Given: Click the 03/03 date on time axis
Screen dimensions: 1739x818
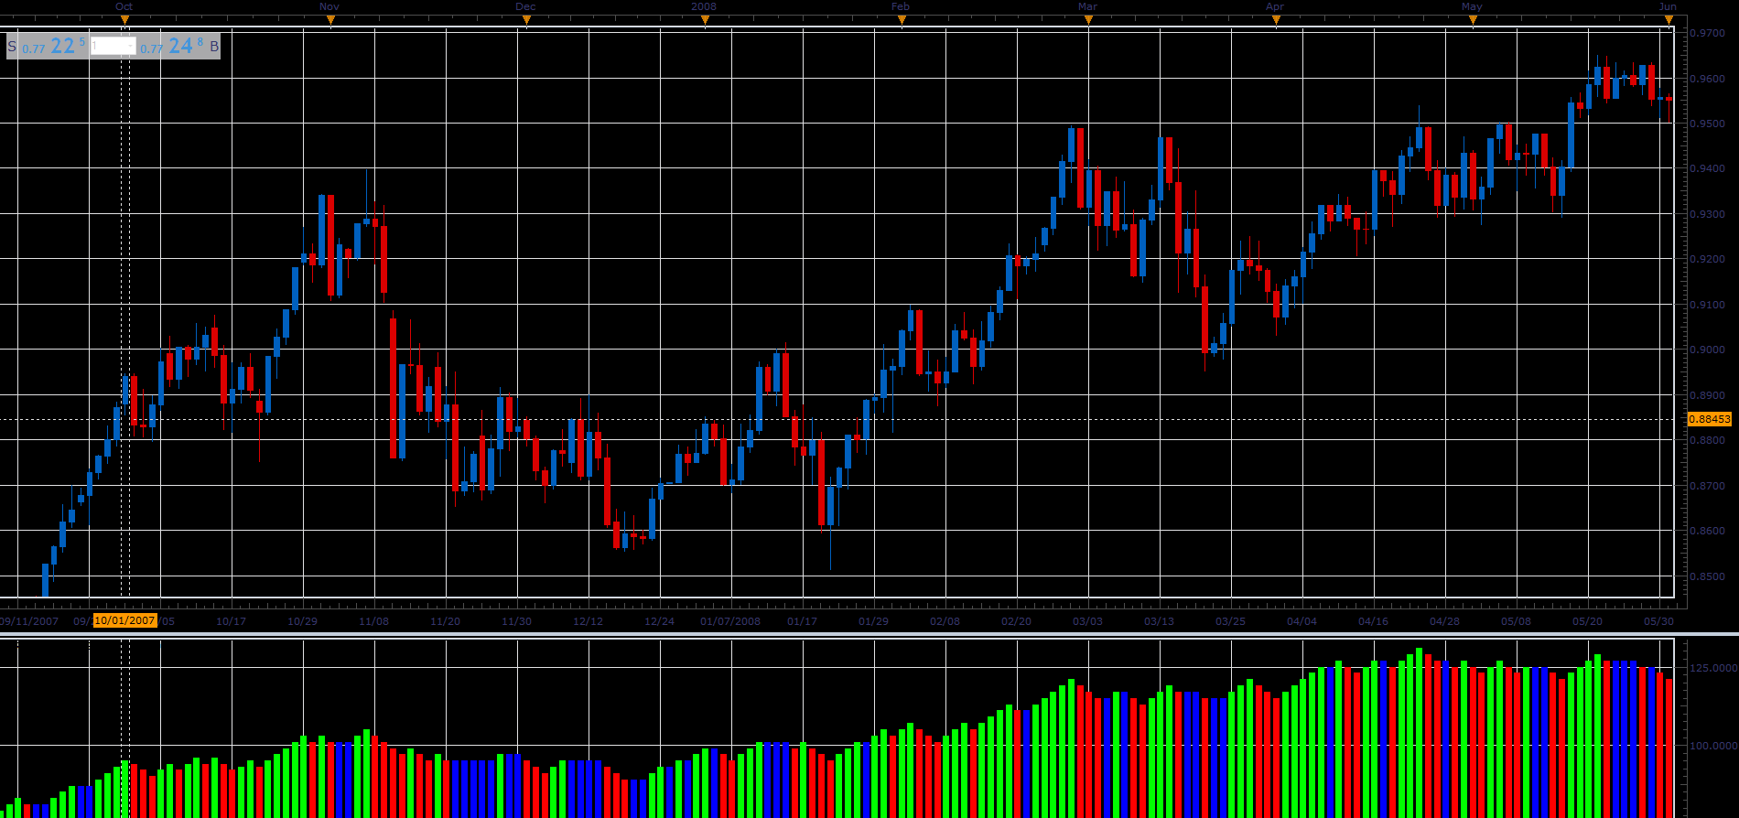Looking at the screenshot, I should (x=1087, y=621).
